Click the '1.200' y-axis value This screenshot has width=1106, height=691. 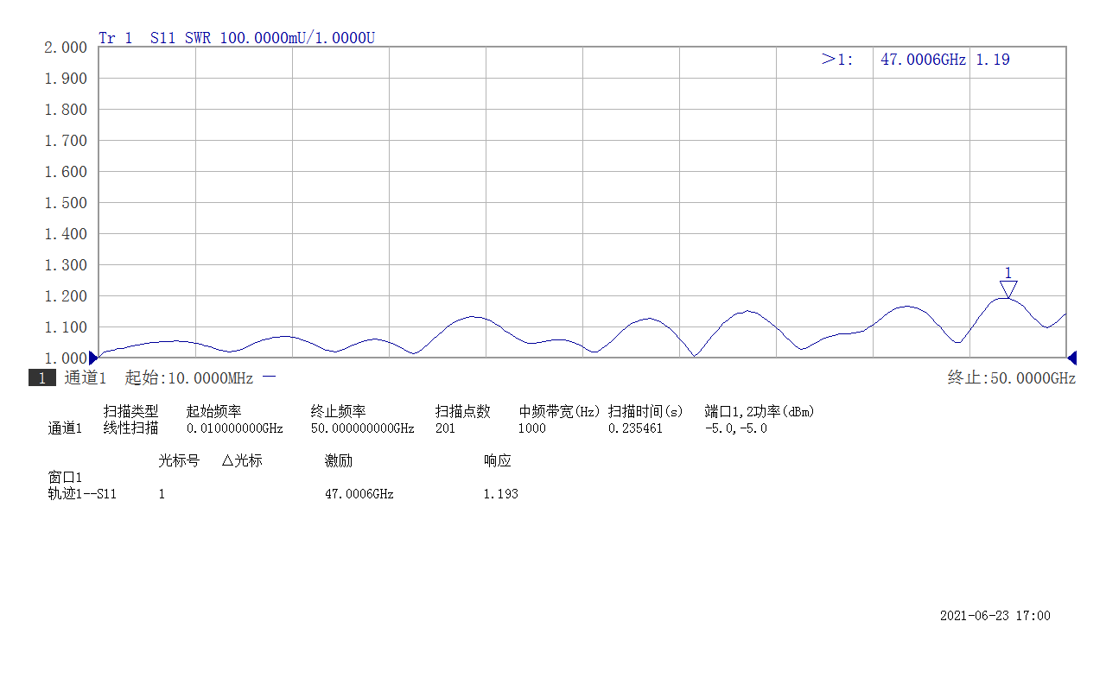coord(67,296)
